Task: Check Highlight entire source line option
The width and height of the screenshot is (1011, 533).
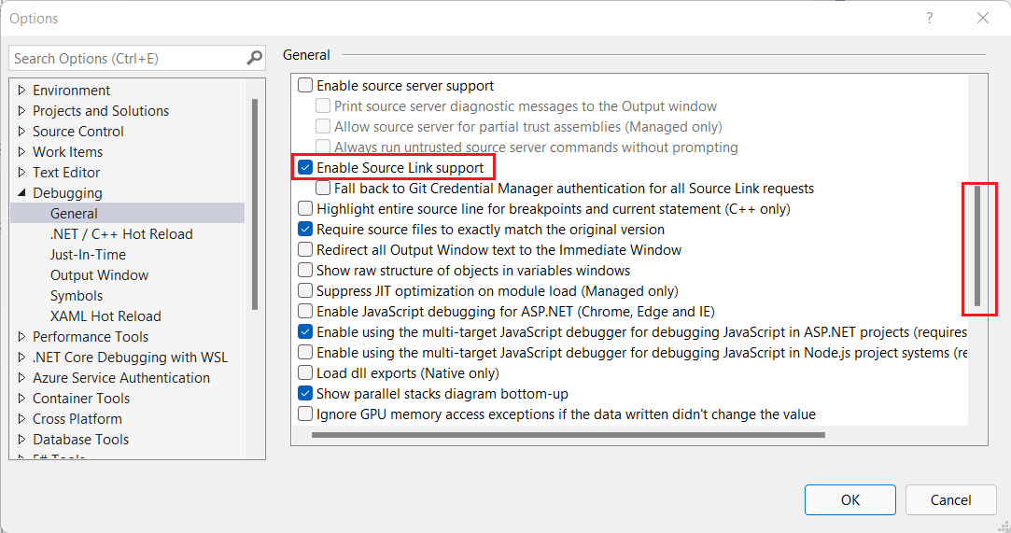Action: (x=305, y=209)
